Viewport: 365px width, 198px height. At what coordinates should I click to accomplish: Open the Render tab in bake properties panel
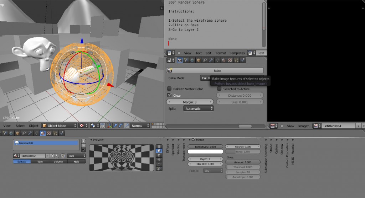tap(180, 60)
